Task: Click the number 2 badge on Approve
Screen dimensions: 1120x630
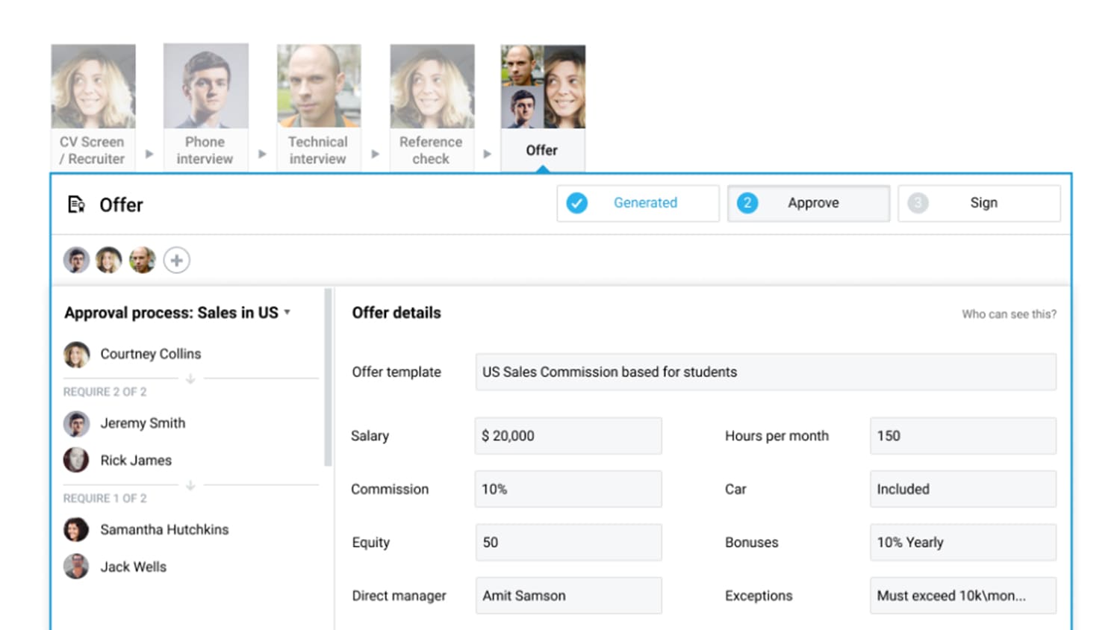Action: [747, 203]
